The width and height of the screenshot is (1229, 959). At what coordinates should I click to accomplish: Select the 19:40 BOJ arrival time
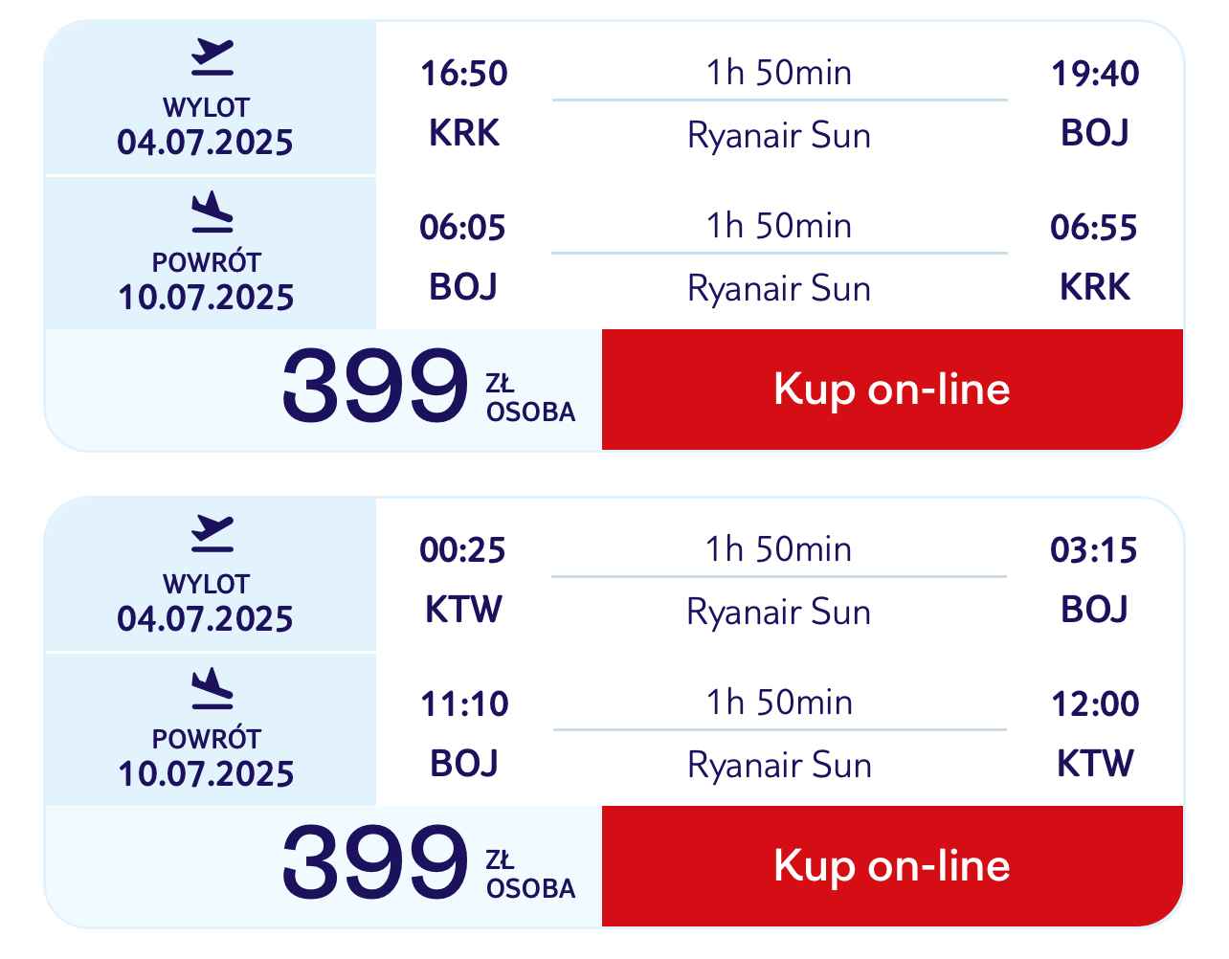click(1095, 74)
